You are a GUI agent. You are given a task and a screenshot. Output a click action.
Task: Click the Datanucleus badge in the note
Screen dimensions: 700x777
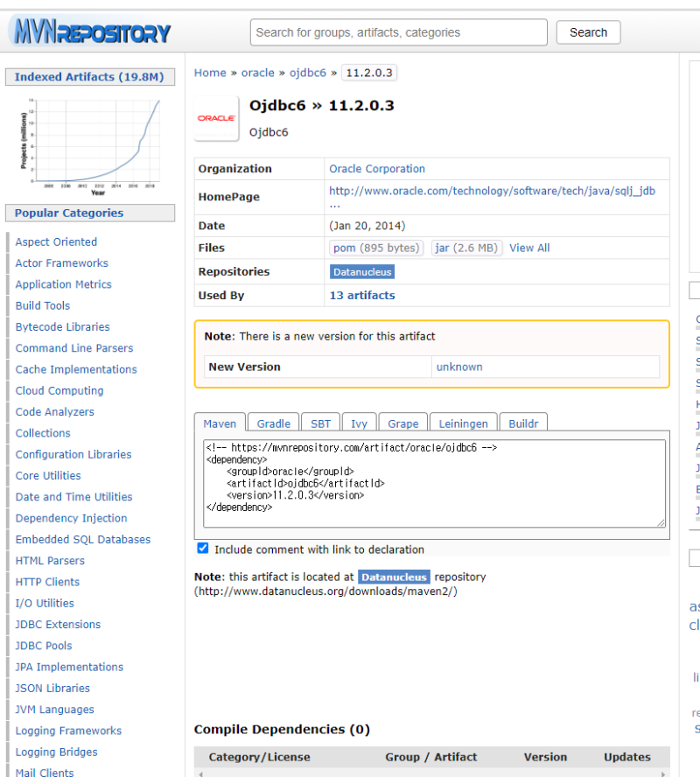point(394,577)
